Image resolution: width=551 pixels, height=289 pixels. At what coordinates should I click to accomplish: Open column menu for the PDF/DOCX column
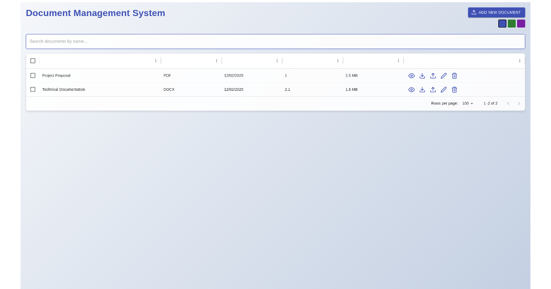(x=216, y=61)
